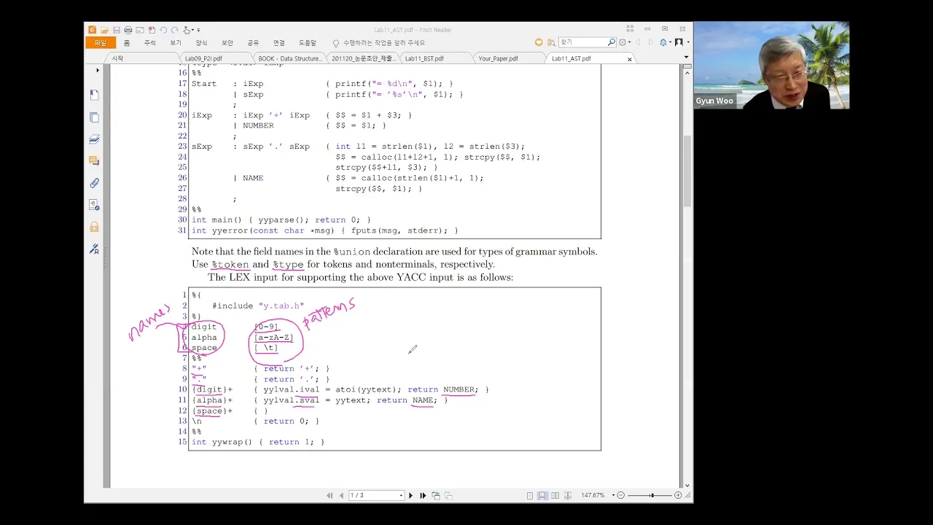The image size is (933, 525).
Task: Open the advanced folder search icon
Action: 551,42
